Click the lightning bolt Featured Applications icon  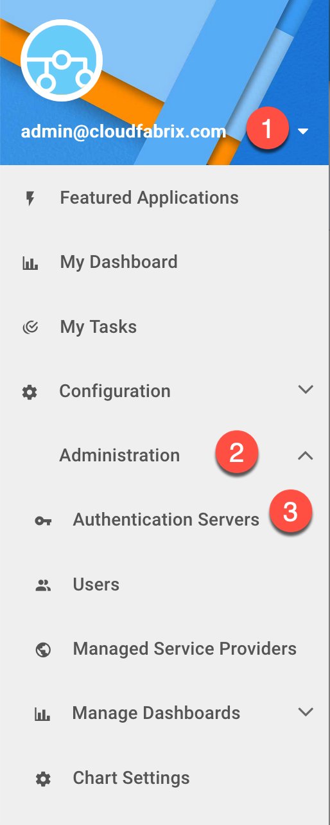tap(30, 198)
